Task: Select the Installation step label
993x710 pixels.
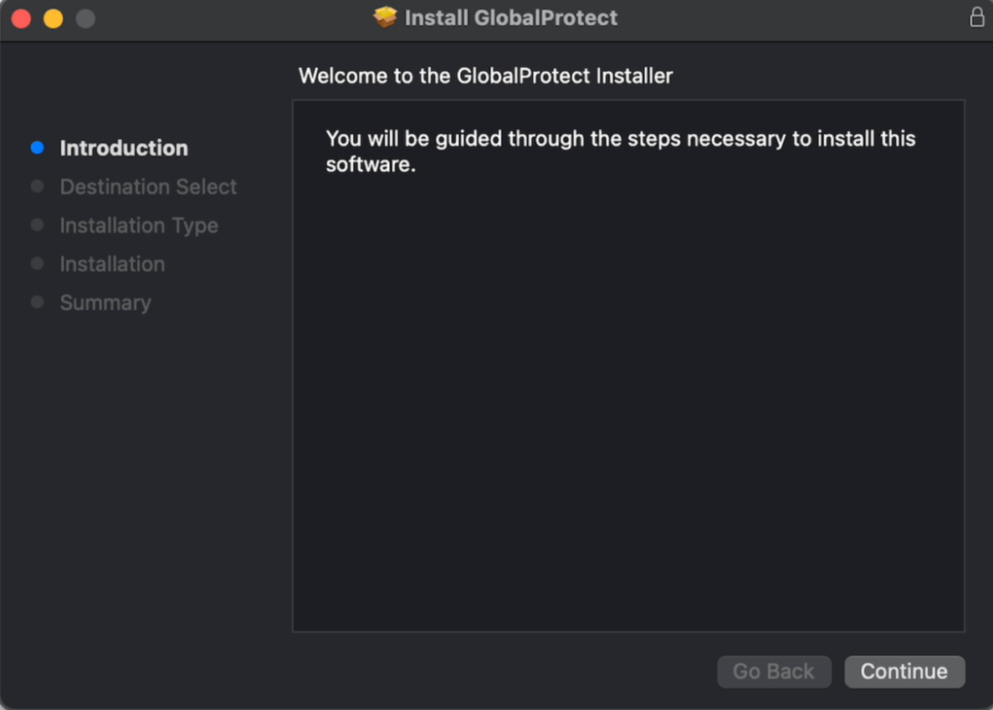Action: pyautogui.click(x=112, y=264)
